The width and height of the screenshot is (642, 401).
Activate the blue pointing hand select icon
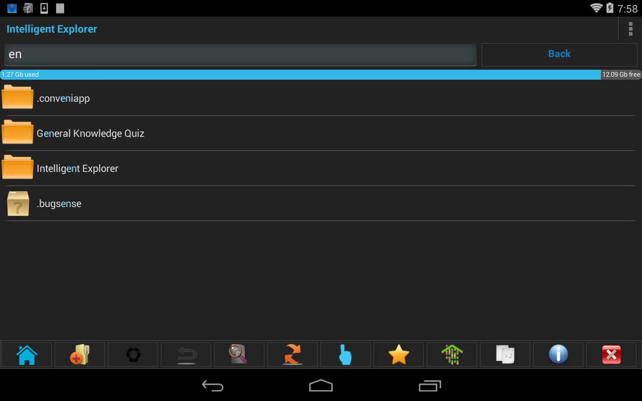pyautogui.click(x=346, y=355)
